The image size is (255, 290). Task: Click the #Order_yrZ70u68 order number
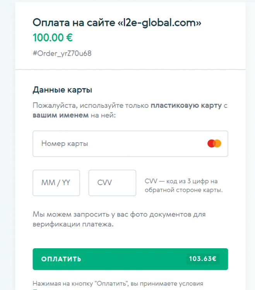point(62,53)
